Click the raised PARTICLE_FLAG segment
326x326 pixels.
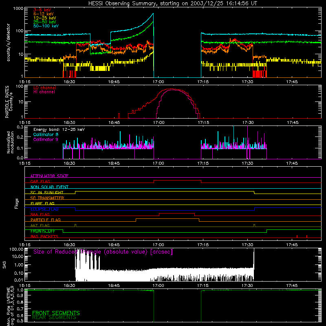[x=167, y=219]
